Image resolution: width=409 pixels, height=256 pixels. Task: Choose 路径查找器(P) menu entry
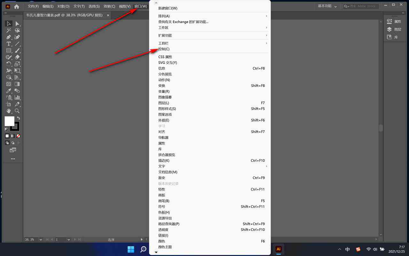(210, 224)
